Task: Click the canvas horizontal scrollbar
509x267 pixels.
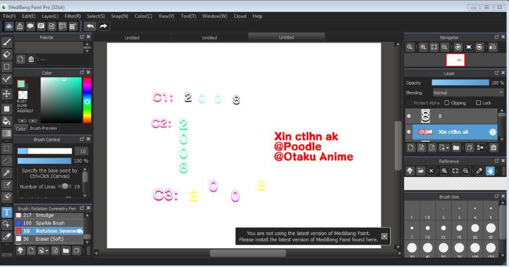Action: [248, 253]
